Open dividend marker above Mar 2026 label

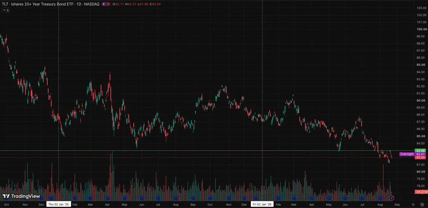click(294, 198)
